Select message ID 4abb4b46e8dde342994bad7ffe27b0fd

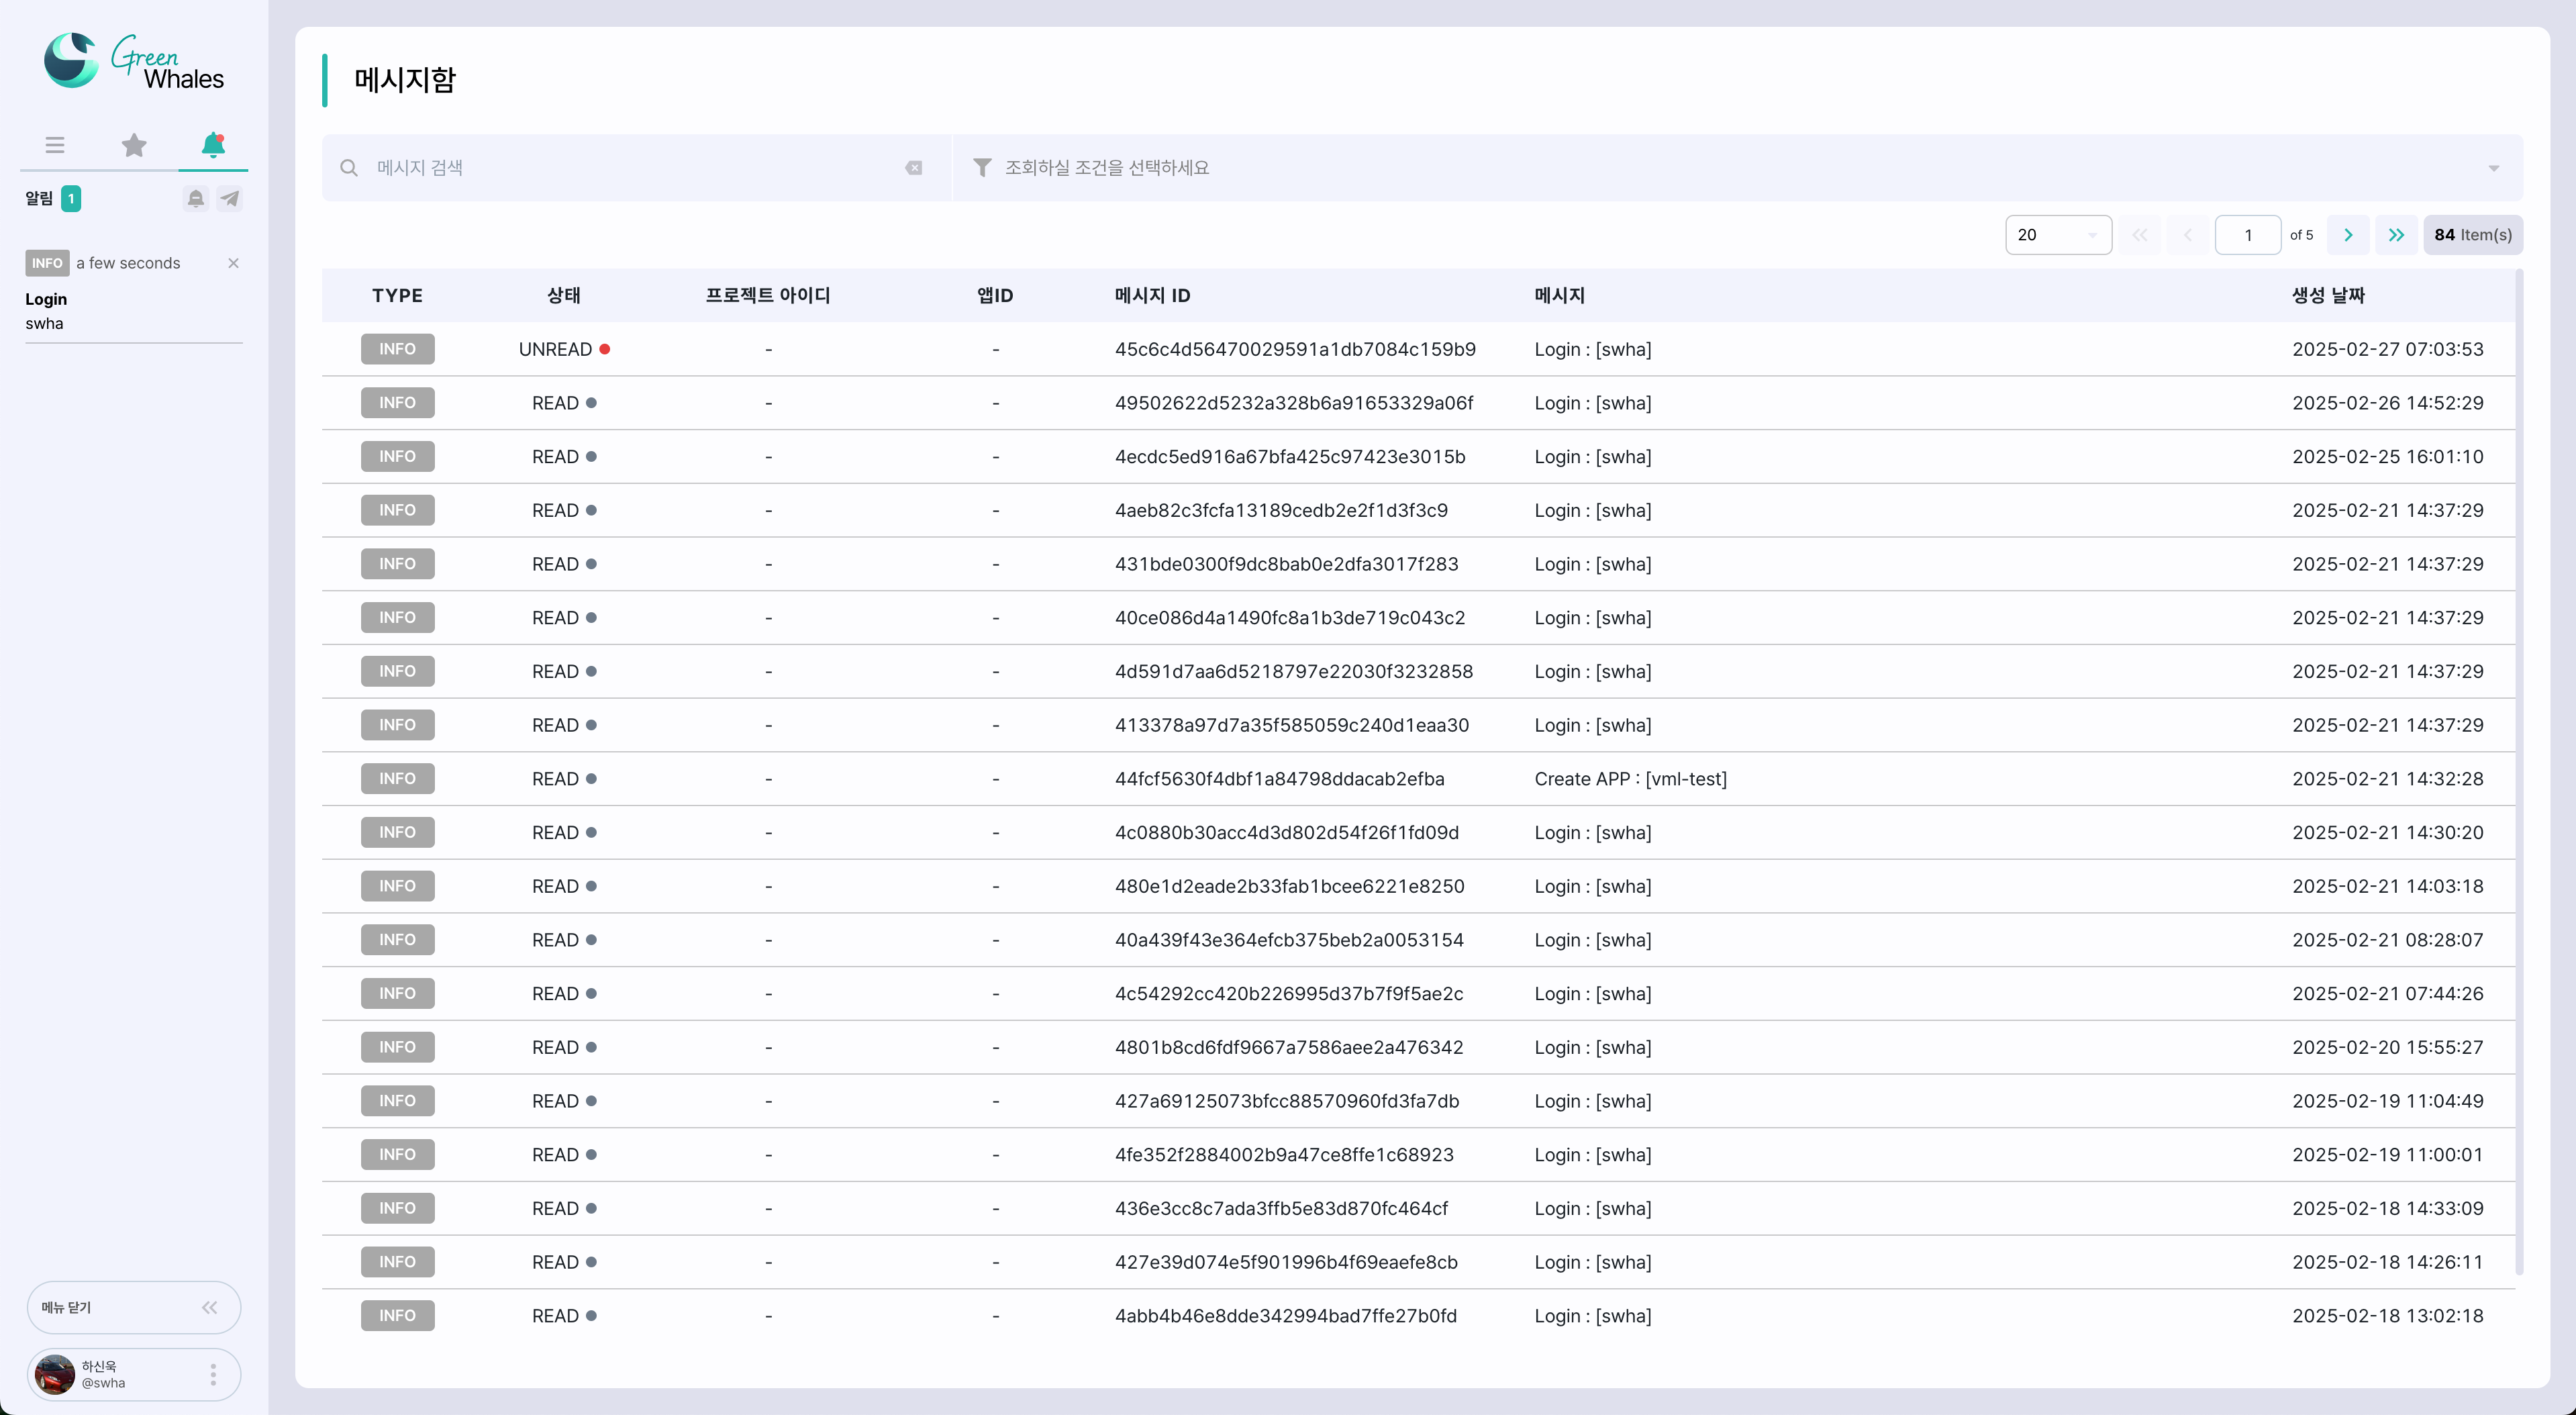[1285, 1316]
